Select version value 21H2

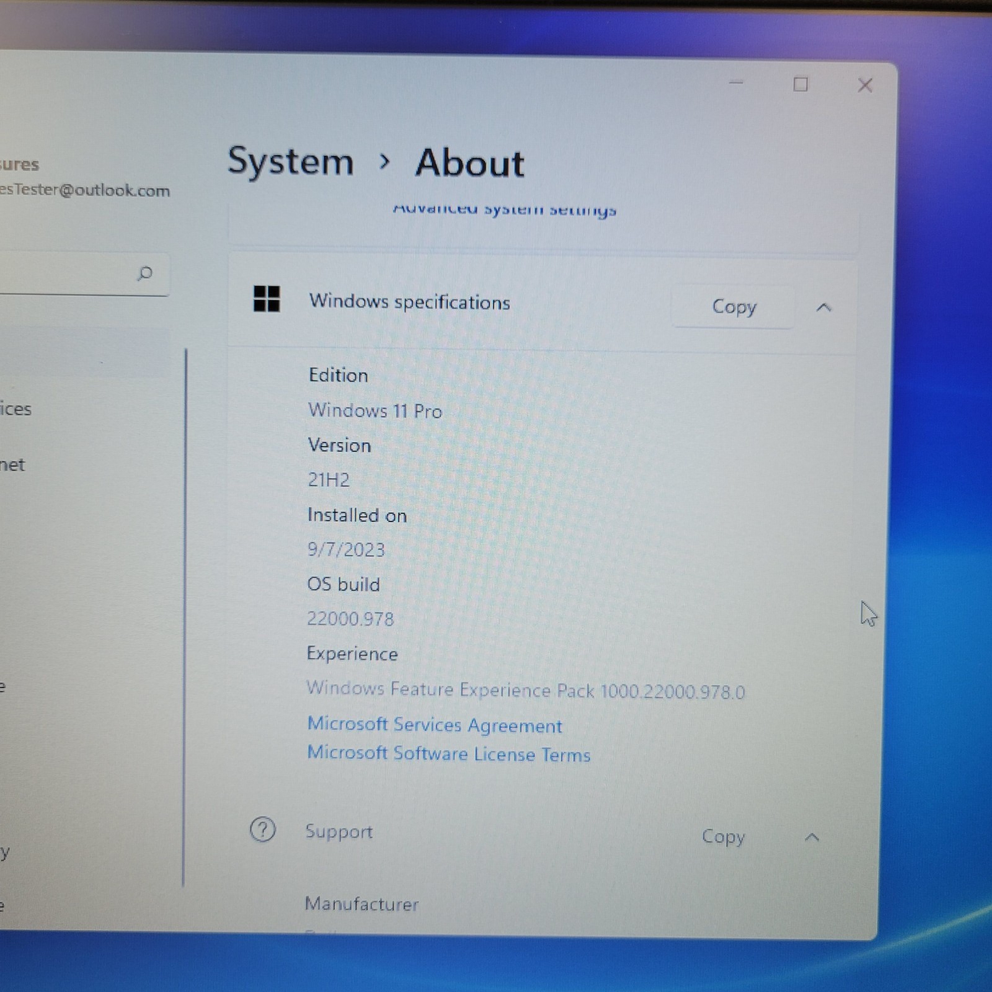329,480
